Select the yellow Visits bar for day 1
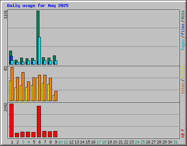This screenshot has width=187, height=146. 10,91
